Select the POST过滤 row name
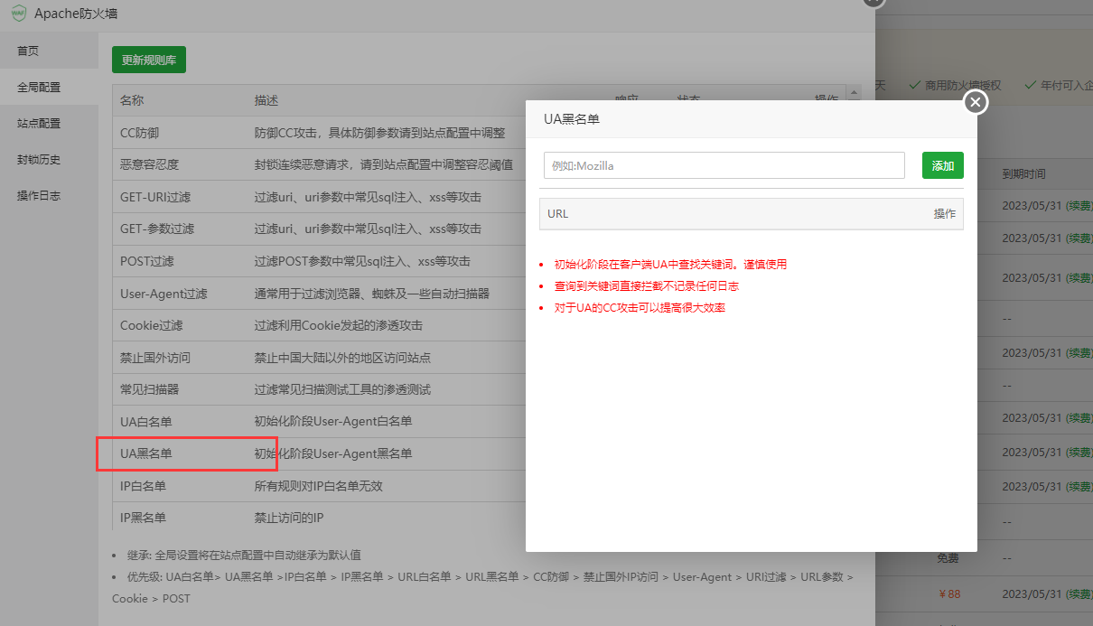Screen dimensions: 1093x626 [x=147, y=261]
